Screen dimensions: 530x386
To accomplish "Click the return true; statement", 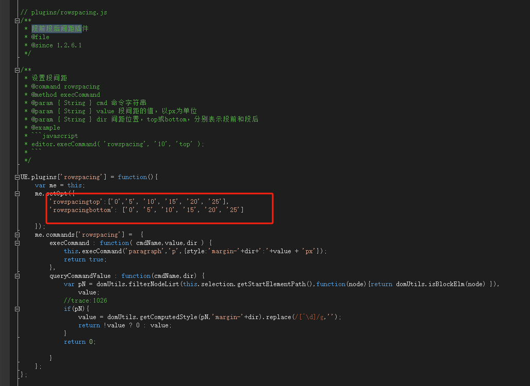I will tap(85, 259).
